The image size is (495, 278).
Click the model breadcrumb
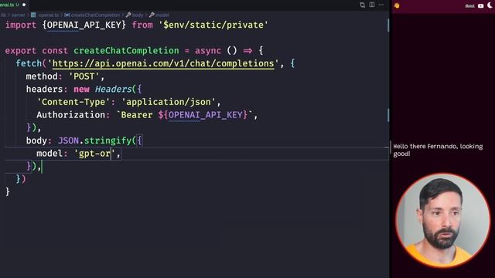(162, 15)
